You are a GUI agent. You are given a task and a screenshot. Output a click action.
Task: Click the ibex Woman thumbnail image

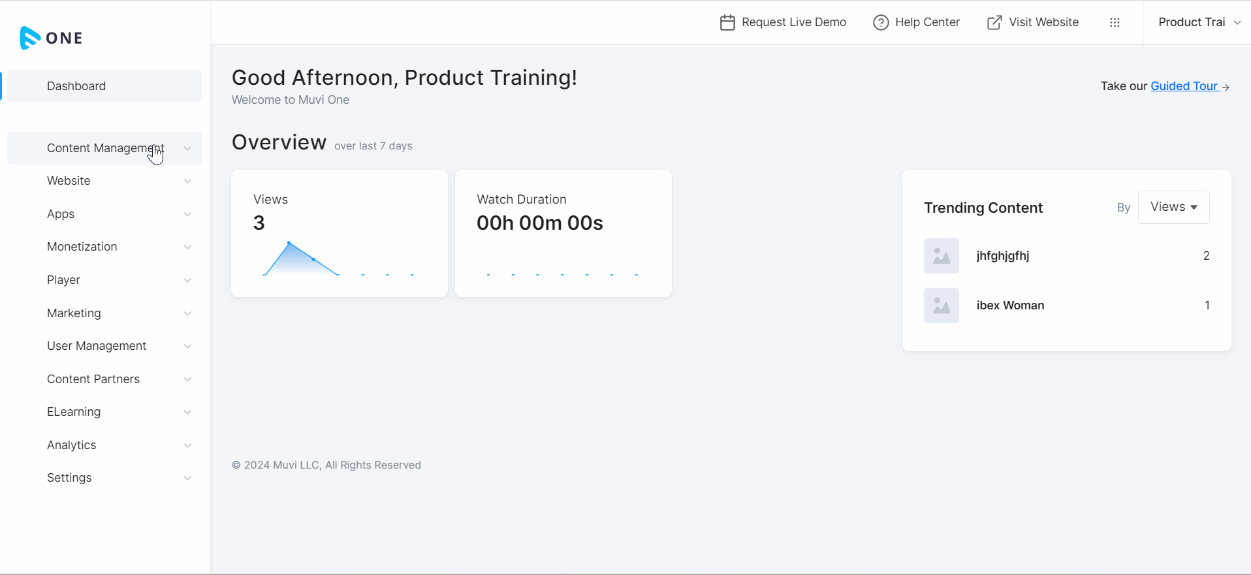tap(941, 305)
